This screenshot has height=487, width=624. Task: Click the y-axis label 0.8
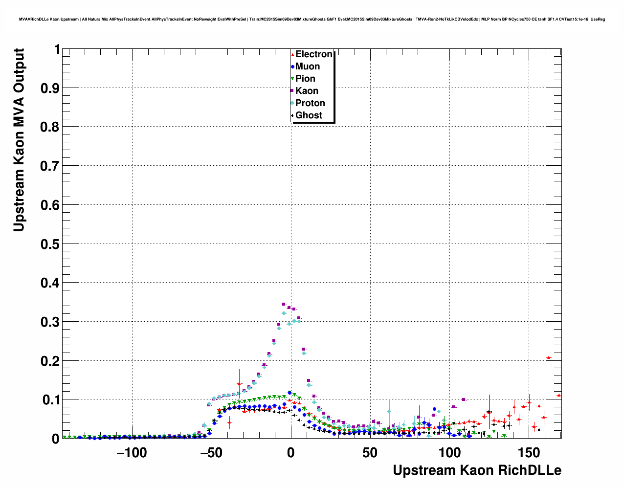coord(50,127)
